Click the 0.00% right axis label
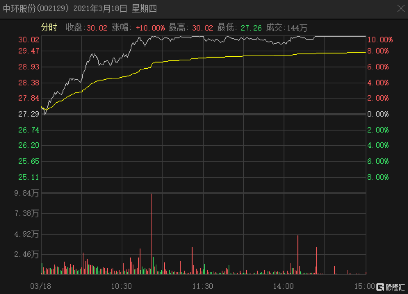 click(x=378, y=114)
